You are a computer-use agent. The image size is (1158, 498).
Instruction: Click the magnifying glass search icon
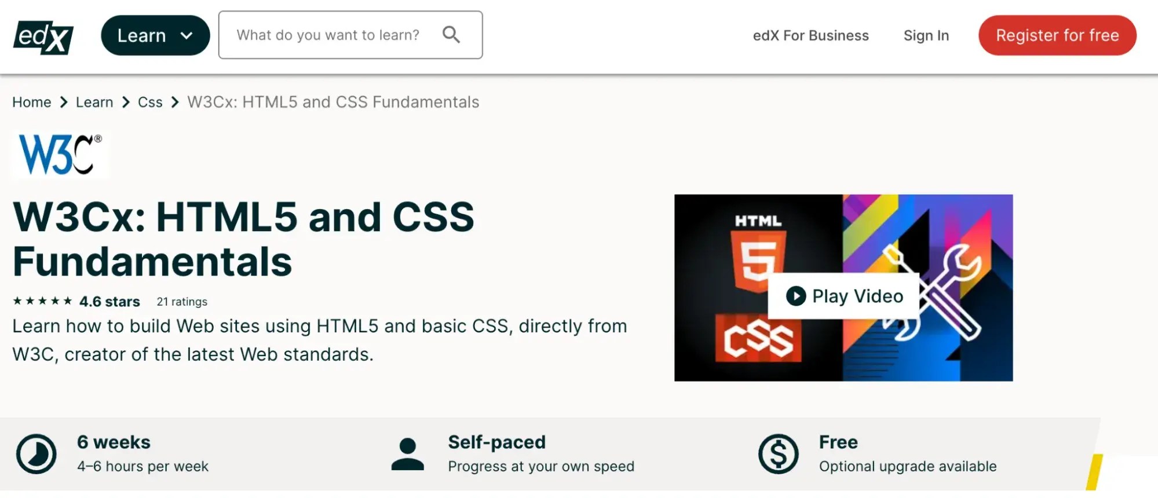click(451, 35)
